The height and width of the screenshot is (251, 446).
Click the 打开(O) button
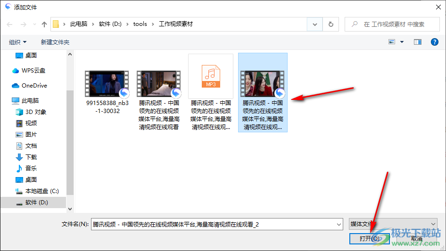click(370, 238)
